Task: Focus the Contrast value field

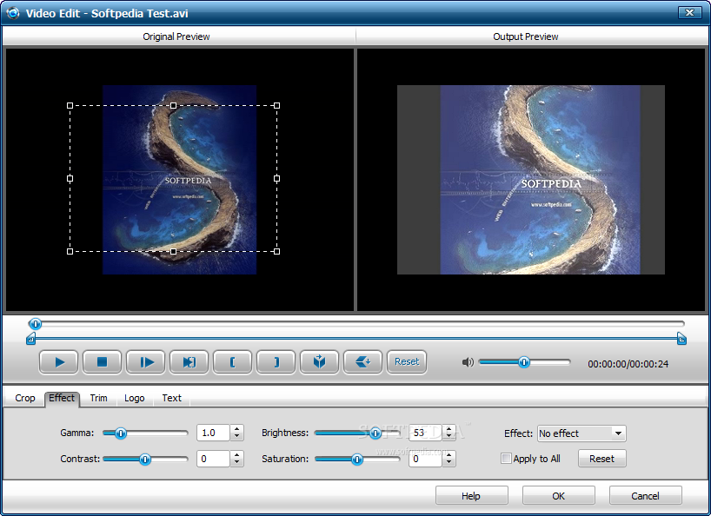Action: [214, 460]
